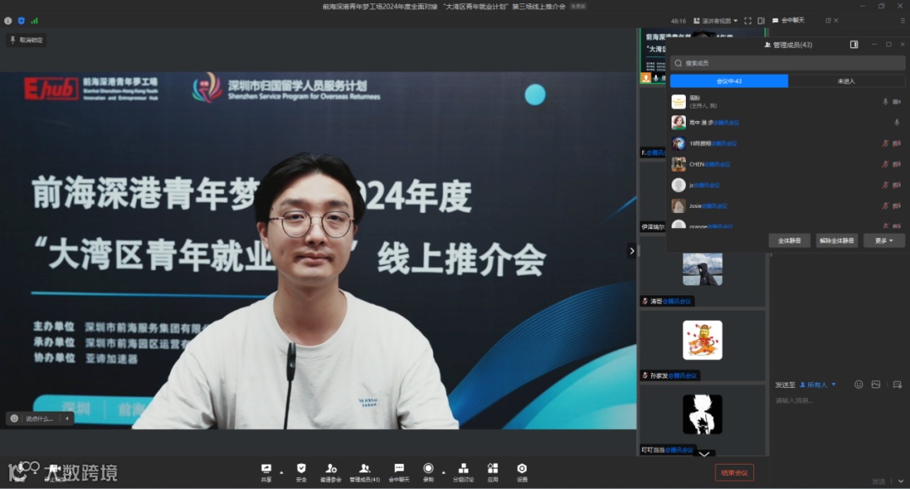Select the 叮叮当当 participant video tile
Screen dimensions: 910x489
(x=702, y=420)
